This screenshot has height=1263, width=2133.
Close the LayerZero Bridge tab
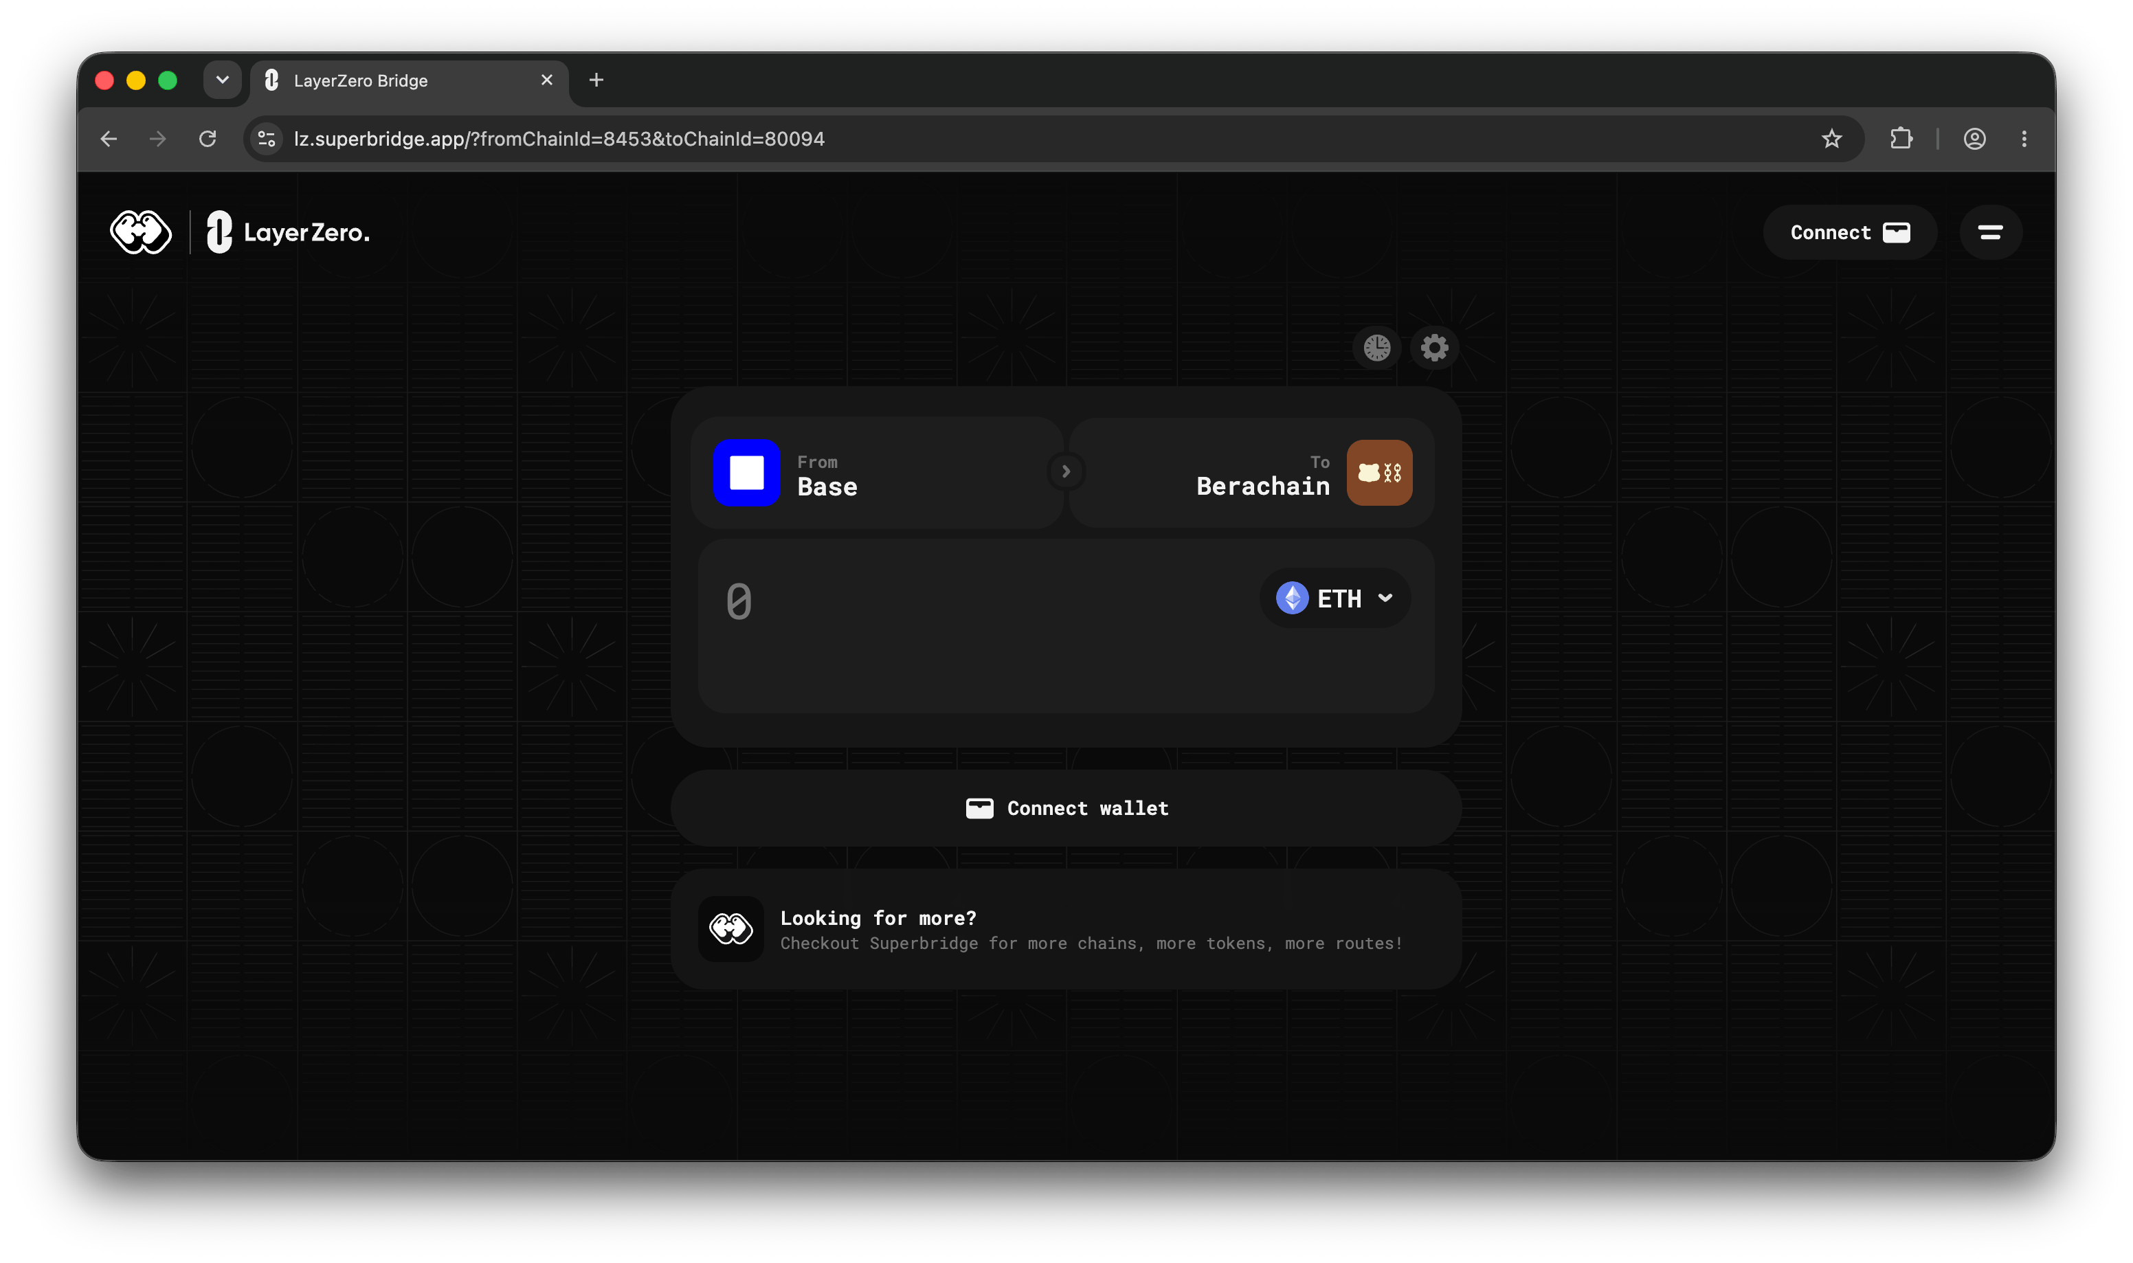547,80
